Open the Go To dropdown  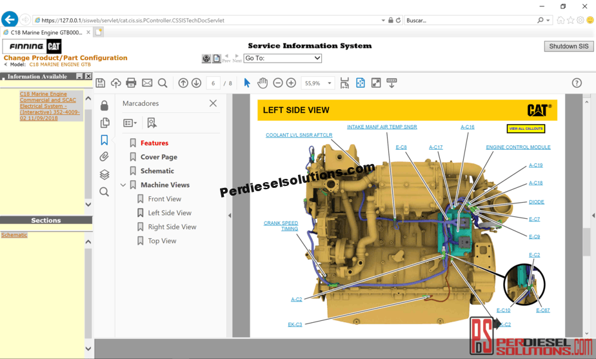[283, 58]
